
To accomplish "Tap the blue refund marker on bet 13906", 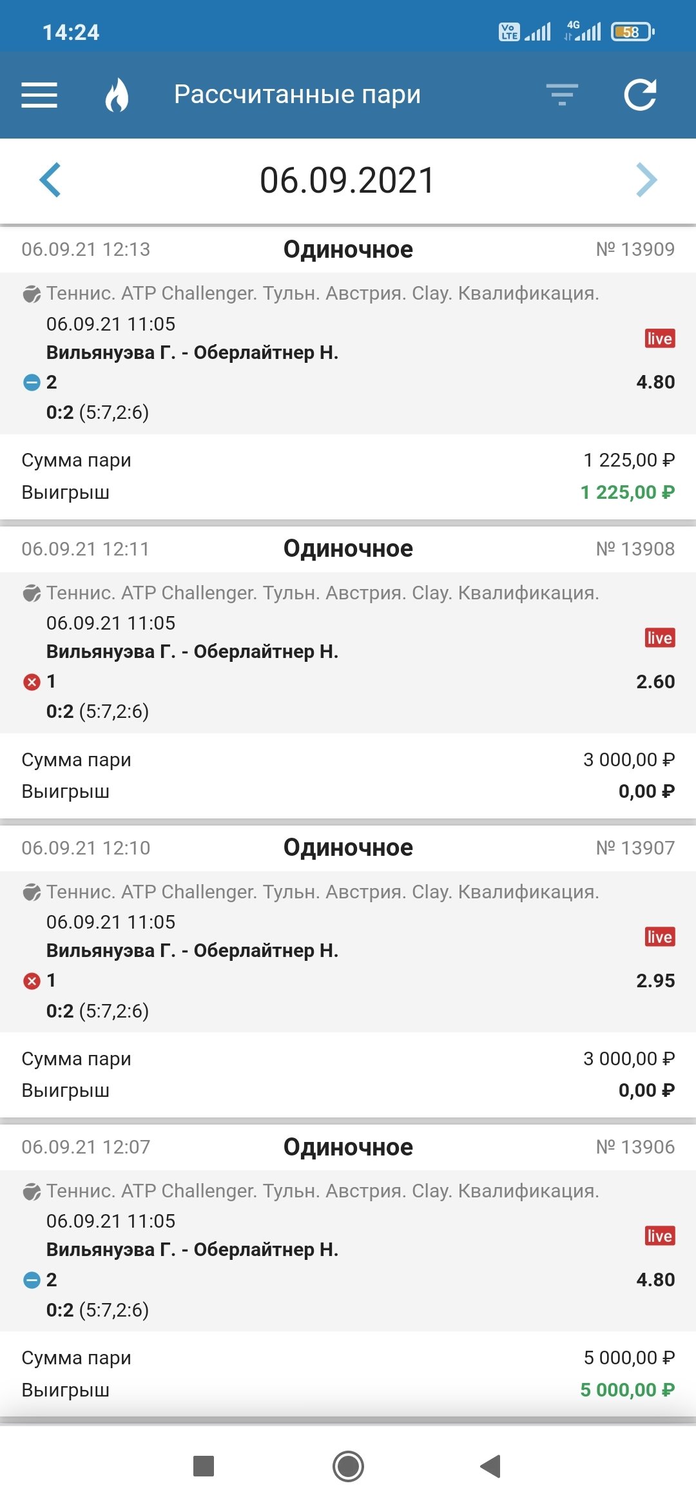I will pyautogui.click(x=32, y=1280).
